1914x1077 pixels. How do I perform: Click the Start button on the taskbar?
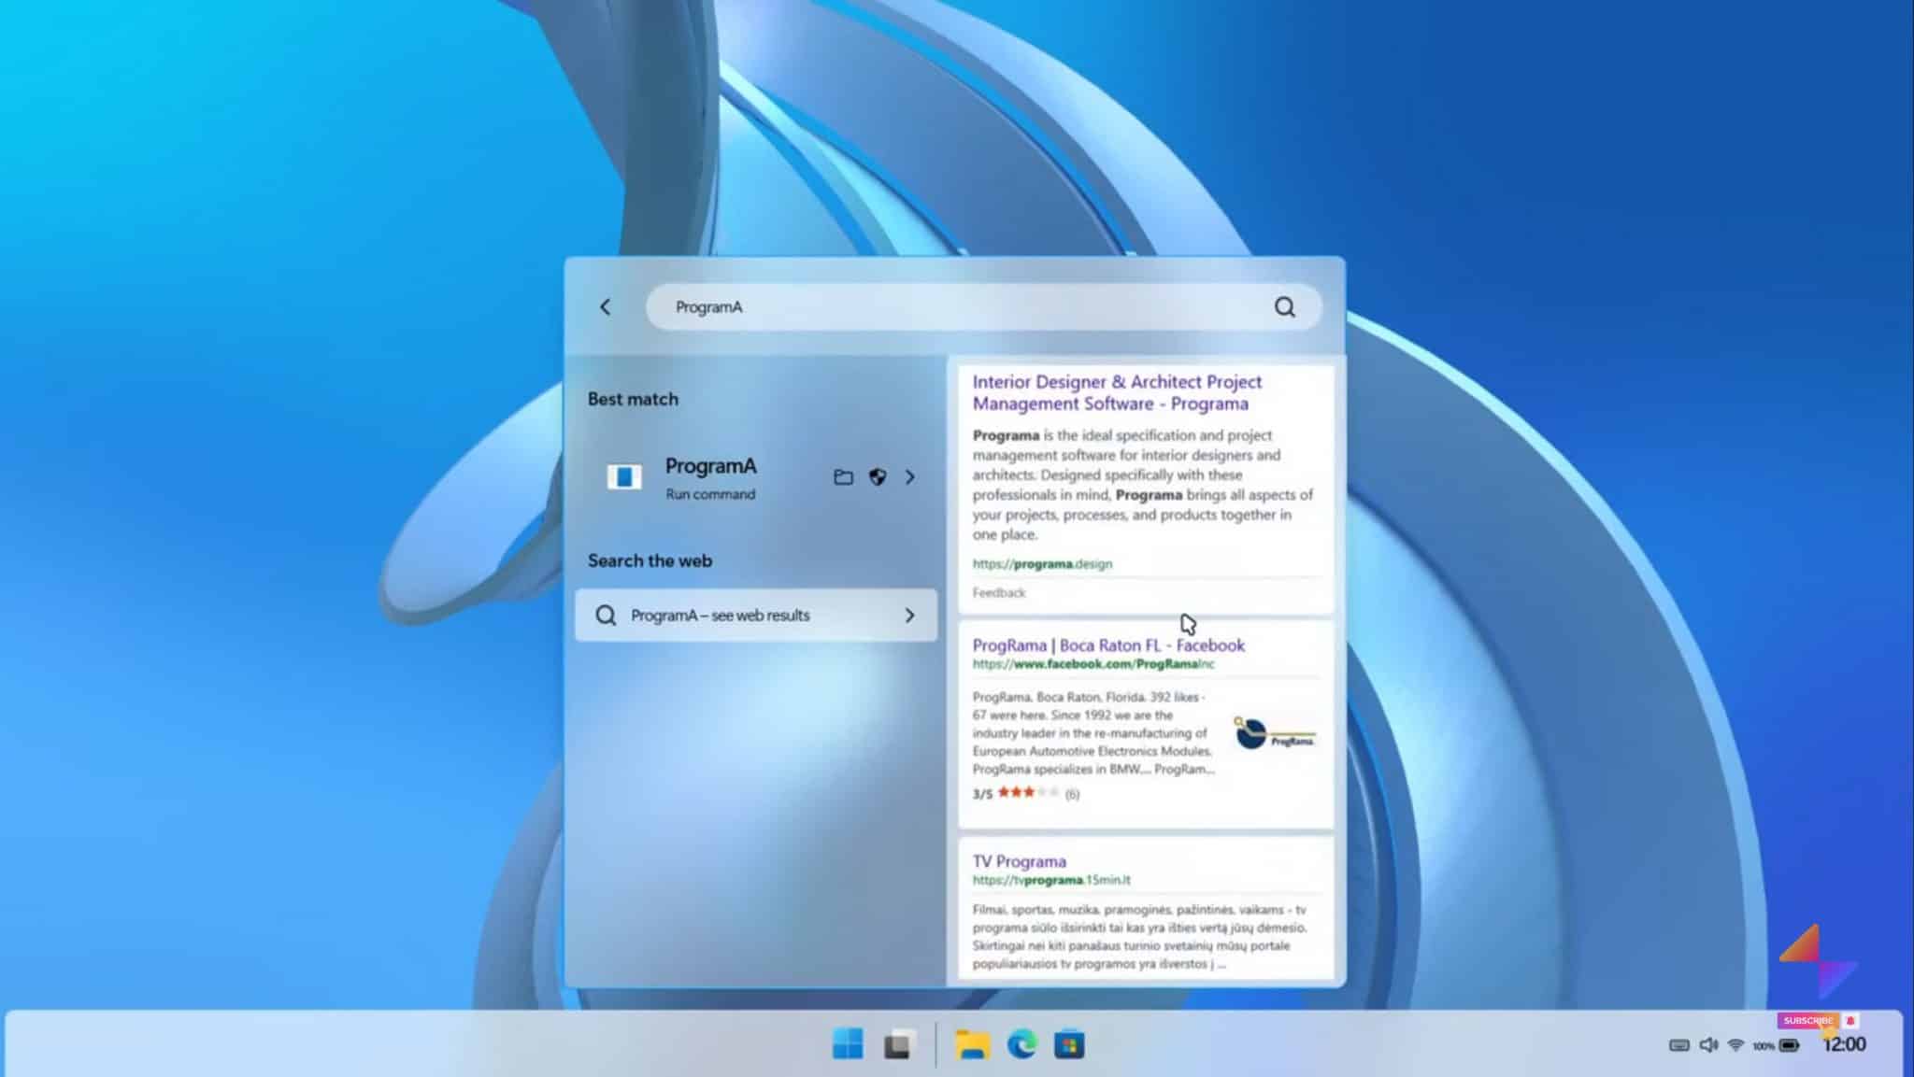pos(849,1043)
